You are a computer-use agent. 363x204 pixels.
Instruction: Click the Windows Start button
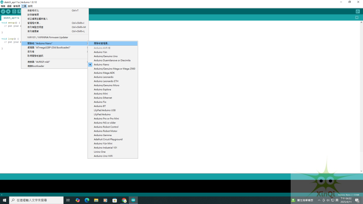(4, 200)
